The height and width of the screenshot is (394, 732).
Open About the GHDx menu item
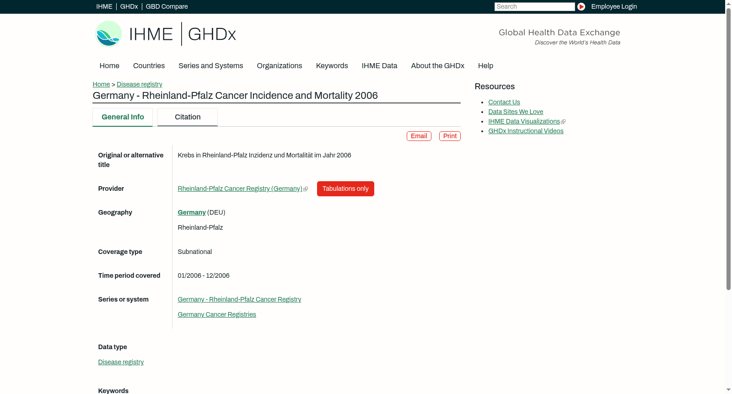click(438, 66)
